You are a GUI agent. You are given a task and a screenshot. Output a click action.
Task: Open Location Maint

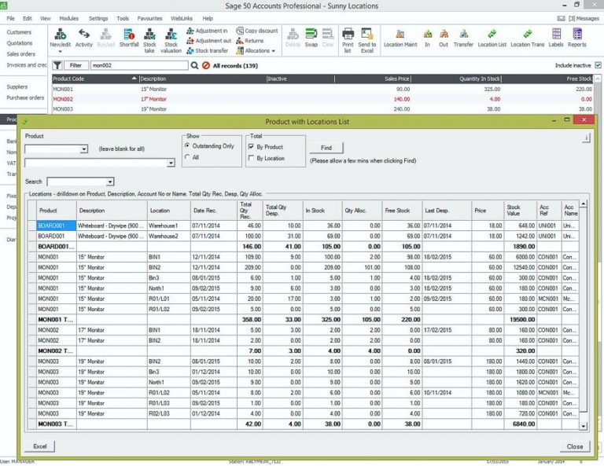pyautogui.click(x=400, y=38)
